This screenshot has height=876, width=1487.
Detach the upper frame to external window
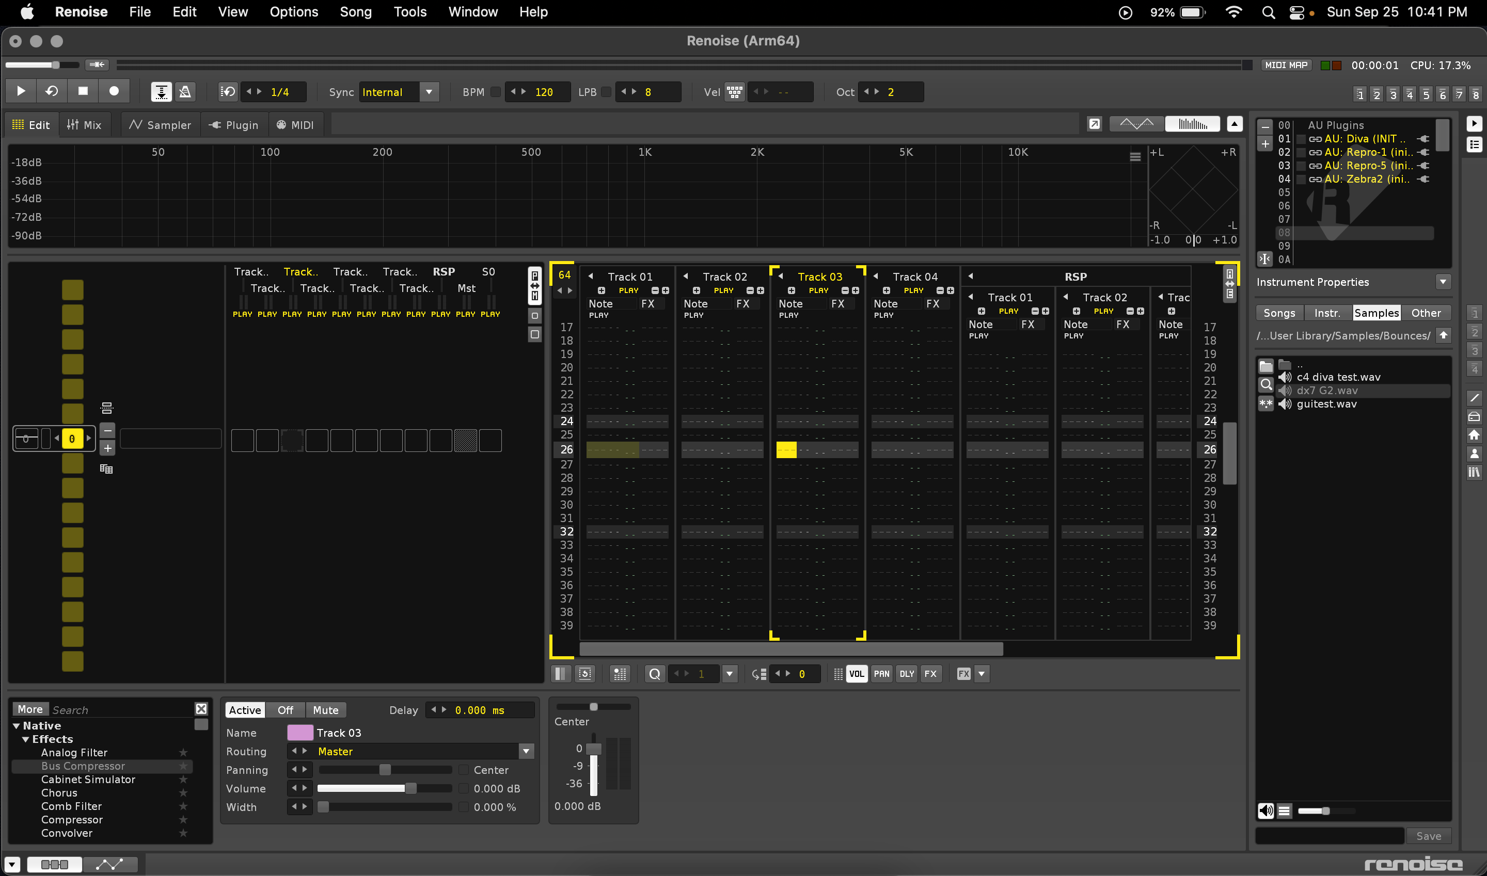coord(1095,124)
